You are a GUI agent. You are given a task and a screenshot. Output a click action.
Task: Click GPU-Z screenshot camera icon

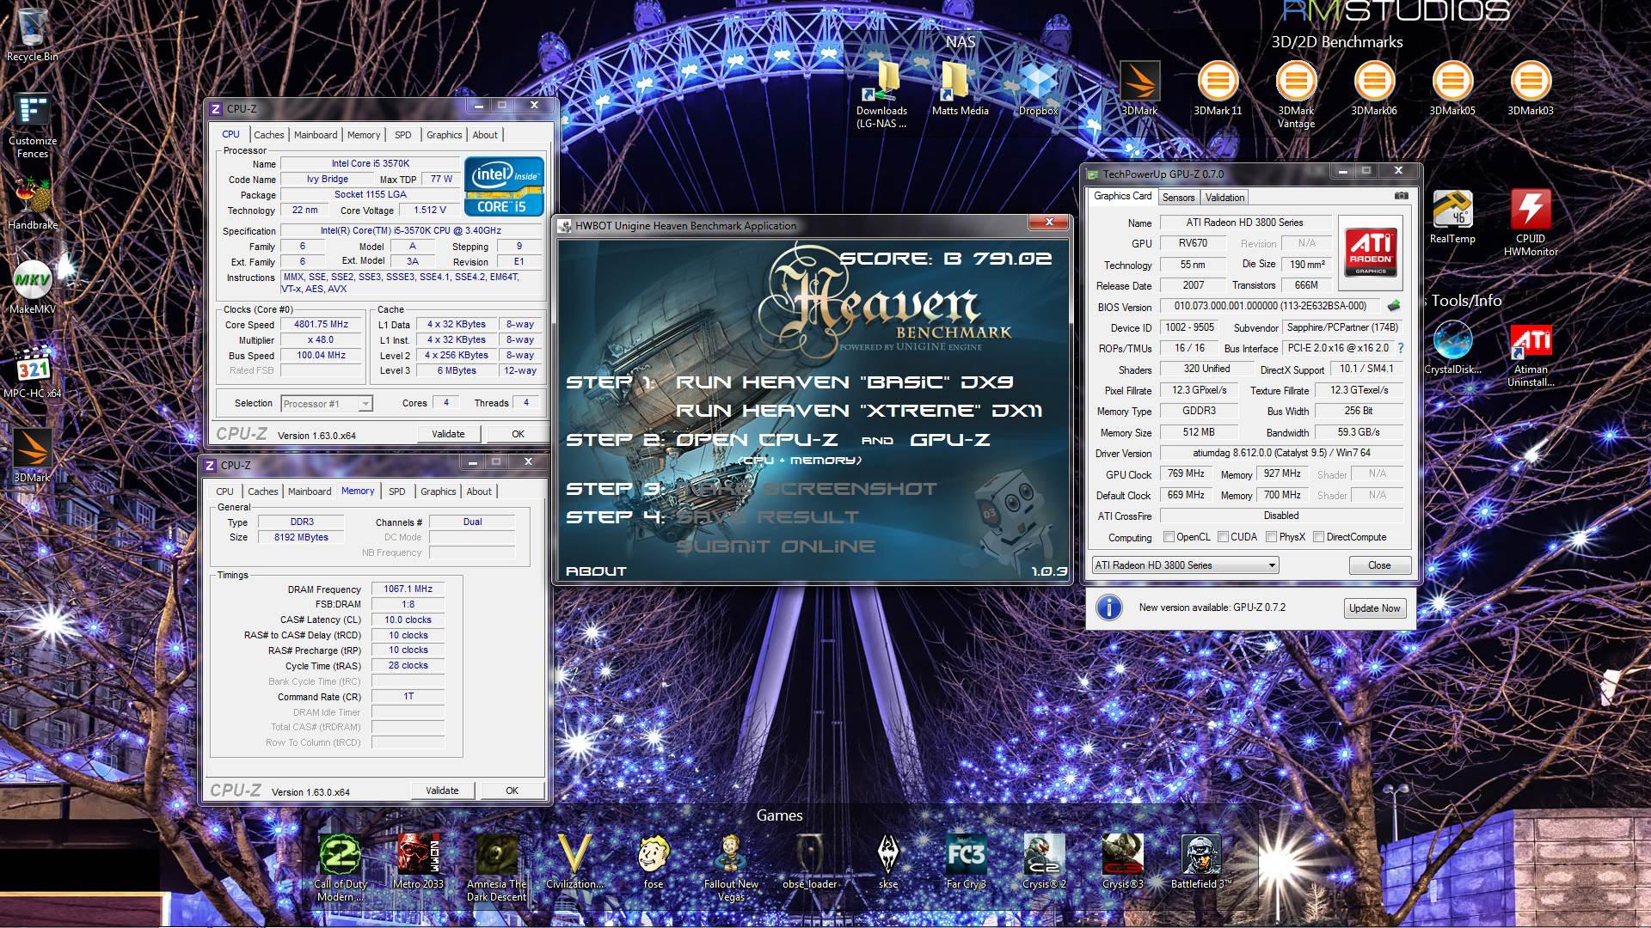tap(1401, 196)
